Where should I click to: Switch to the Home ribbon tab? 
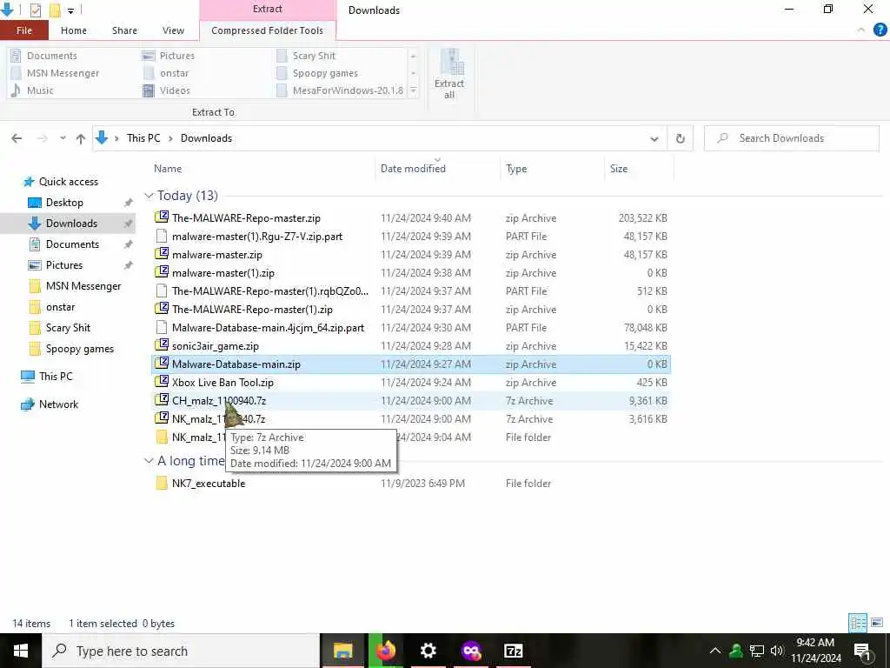pos(74,30)
